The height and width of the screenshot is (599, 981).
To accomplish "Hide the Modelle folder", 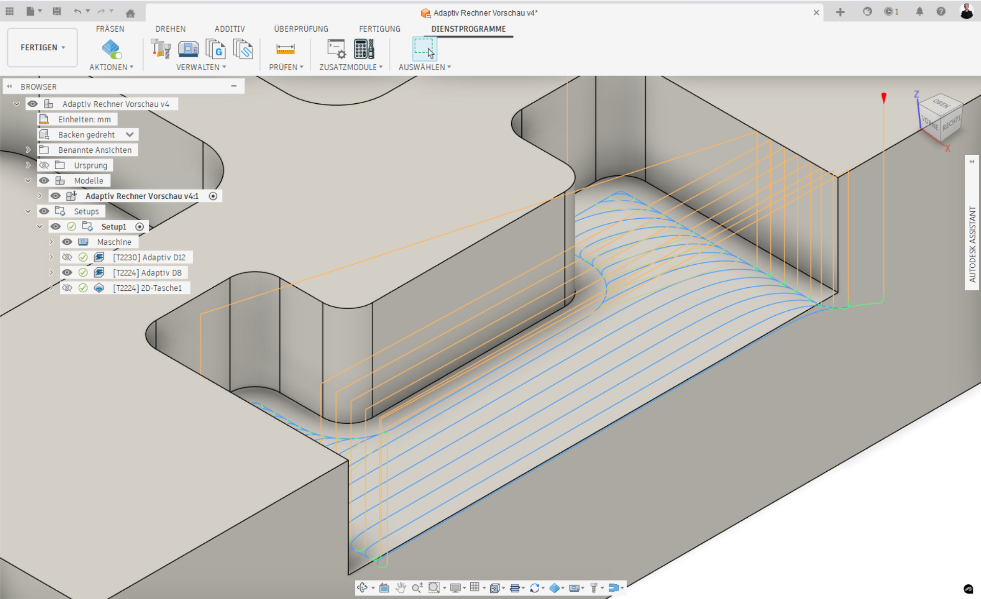I will [x=44, y=180].
